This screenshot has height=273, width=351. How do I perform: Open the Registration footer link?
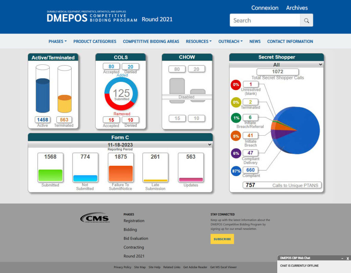click(134, 221)
